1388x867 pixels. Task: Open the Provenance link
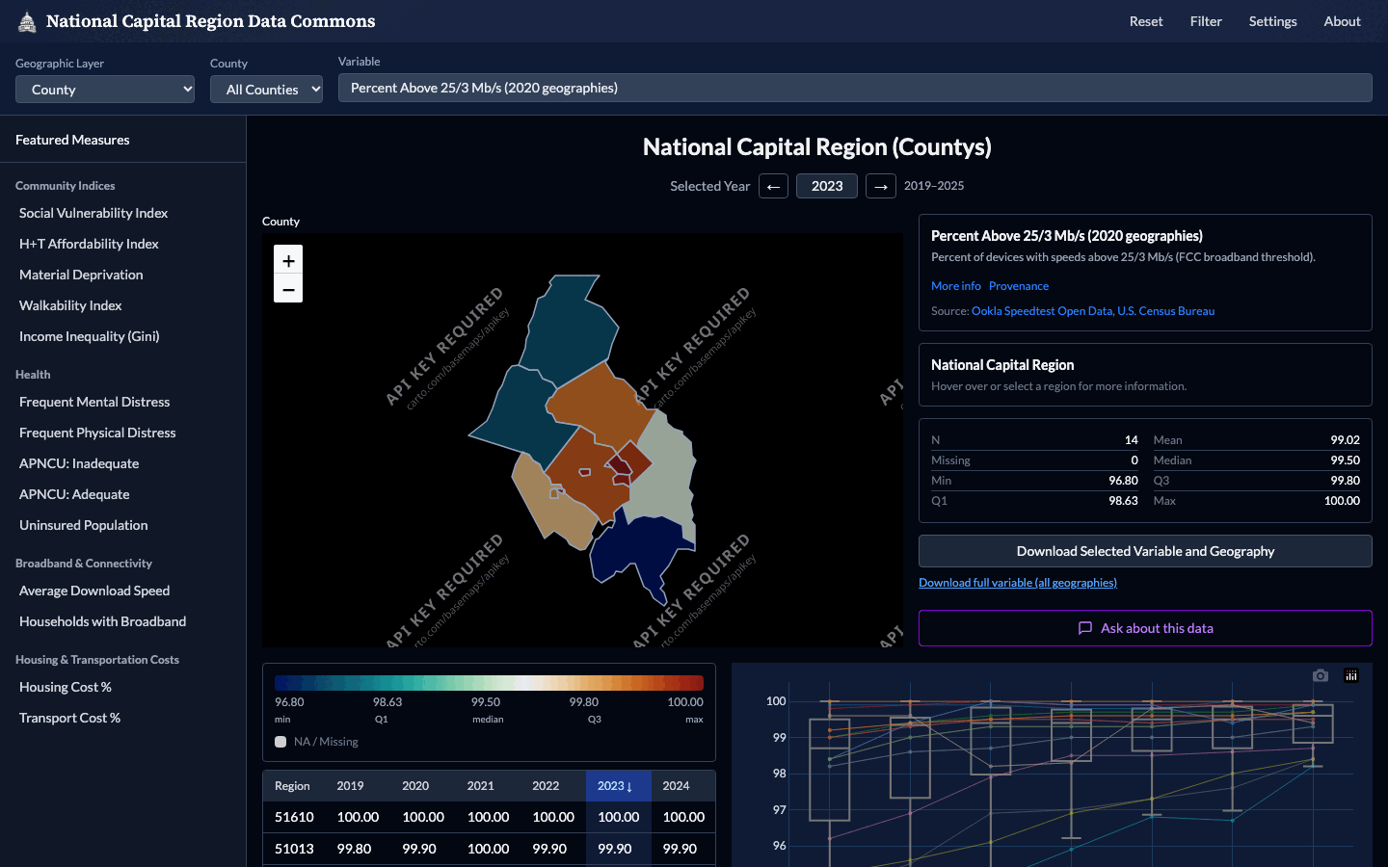(x=1019, y=286)
